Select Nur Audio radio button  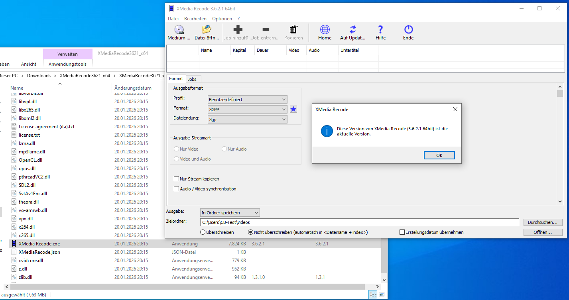pos(224,149)
